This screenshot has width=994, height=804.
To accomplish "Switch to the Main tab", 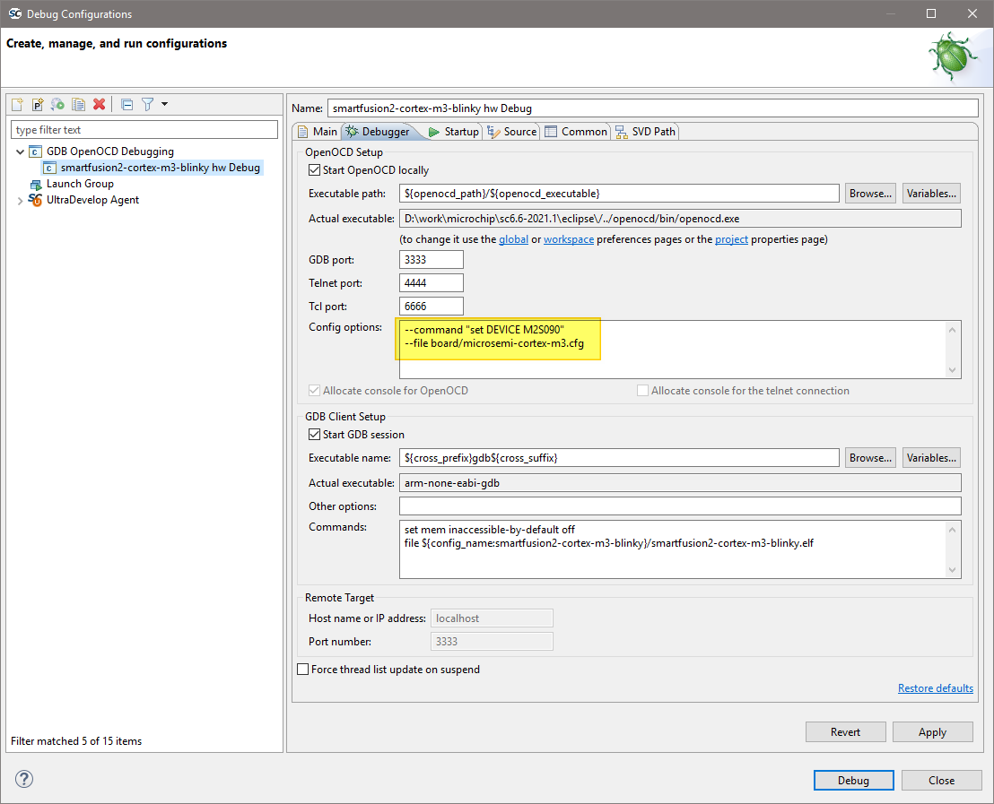I will tap(318, 131).
